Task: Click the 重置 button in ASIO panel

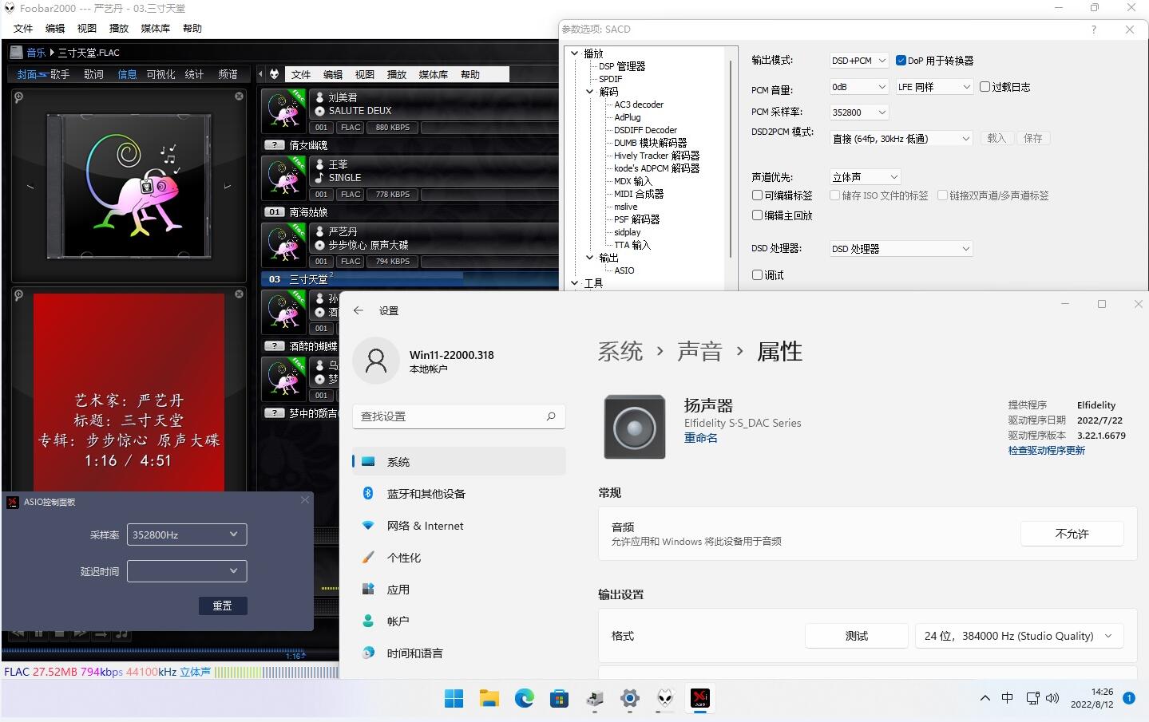Action: tap(223, 606)
